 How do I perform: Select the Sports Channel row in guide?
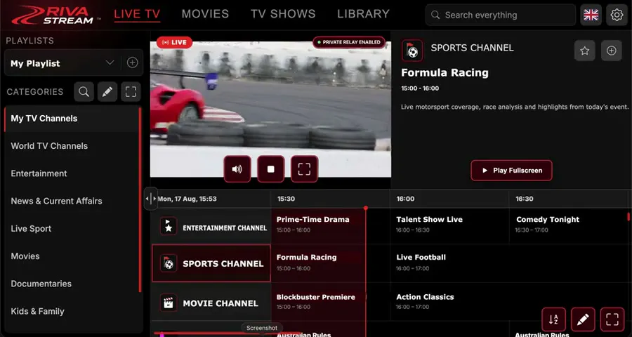tap(211, 263)
